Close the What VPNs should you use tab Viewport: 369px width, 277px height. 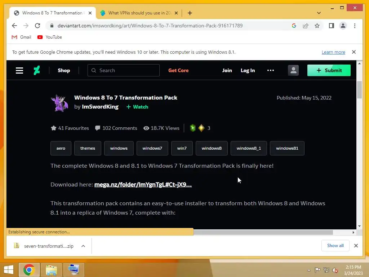coord(176,13)
